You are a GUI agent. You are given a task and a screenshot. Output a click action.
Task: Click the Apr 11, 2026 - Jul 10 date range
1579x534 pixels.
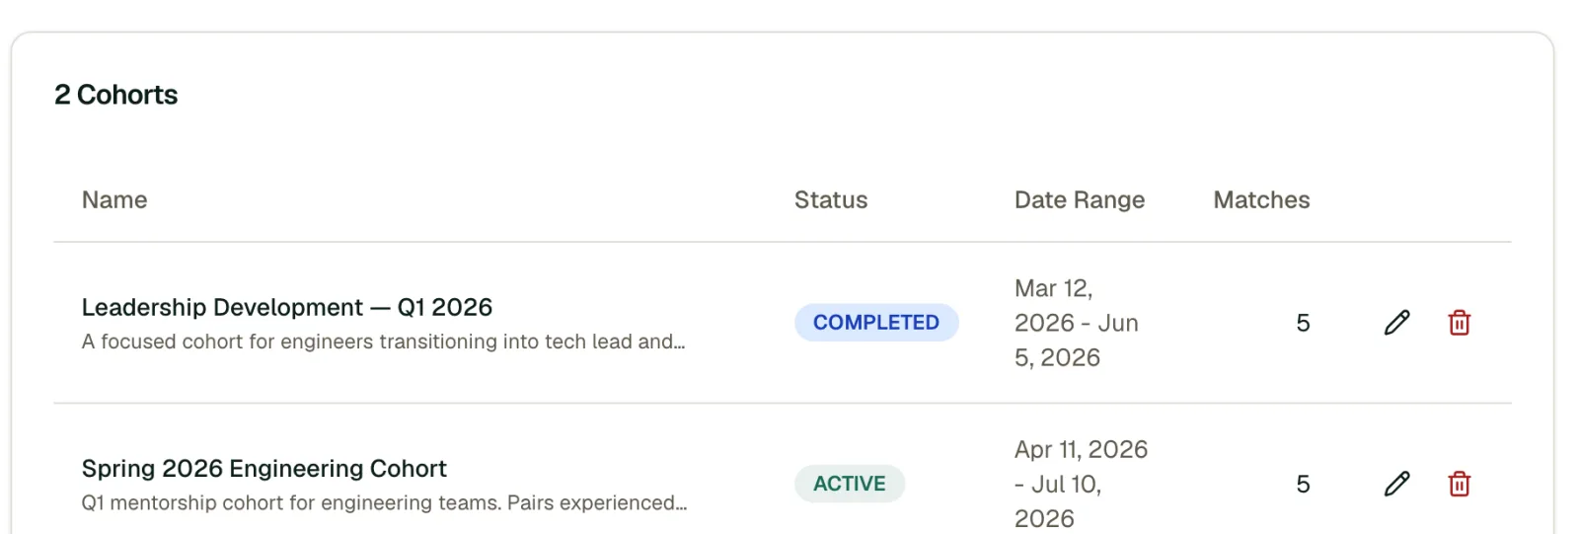[1082, 484]
